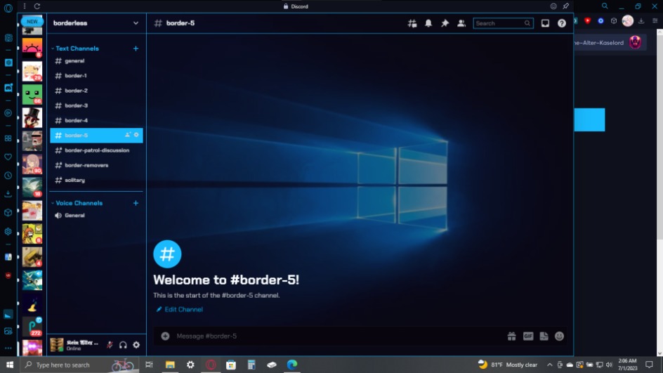Viewport: 663px width, 373px height.
Task: Toggle the member list visibility
Action: [x=461, y=23]
